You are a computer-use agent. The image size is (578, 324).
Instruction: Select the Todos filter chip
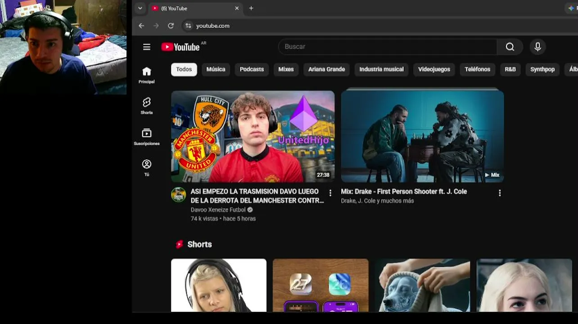[184, 69]
